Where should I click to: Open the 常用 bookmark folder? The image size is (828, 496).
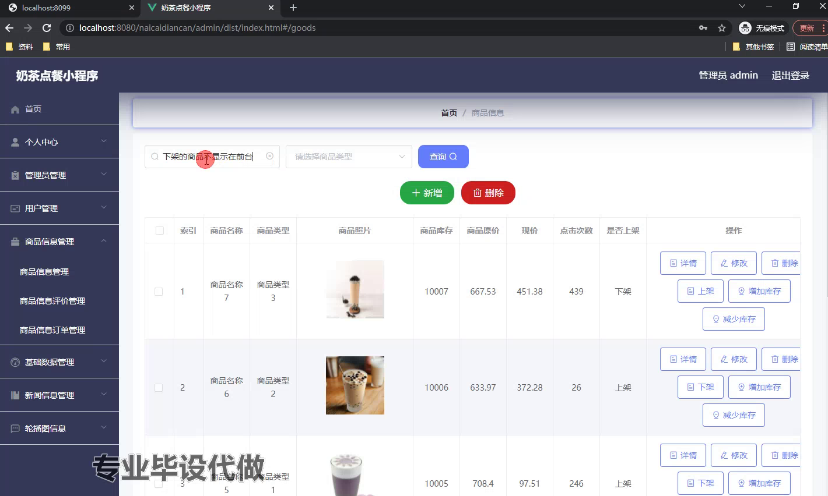(x=57, y=47)
